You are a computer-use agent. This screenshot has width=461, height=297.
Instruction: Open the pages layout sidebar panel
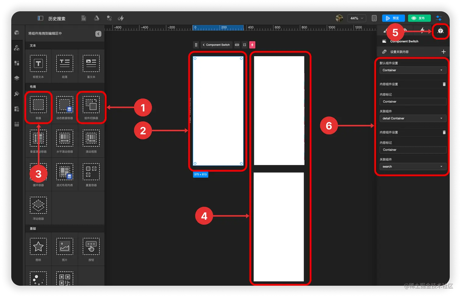click(17, 109)
